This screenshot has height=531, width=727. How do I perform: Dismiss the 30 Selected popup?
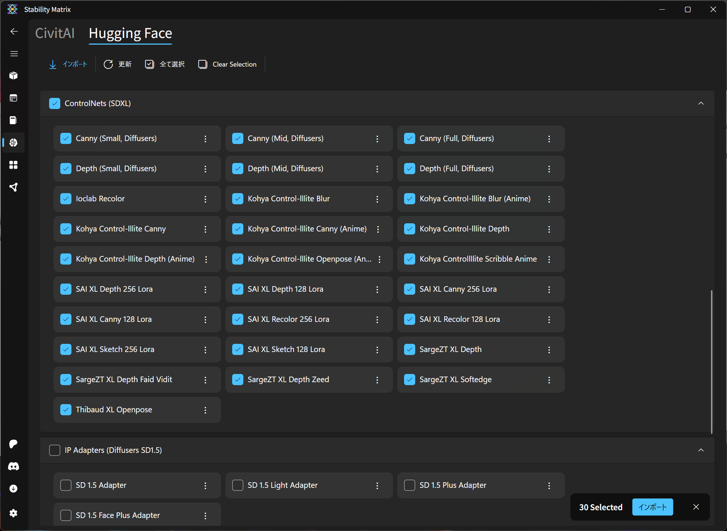pos(696,507)
